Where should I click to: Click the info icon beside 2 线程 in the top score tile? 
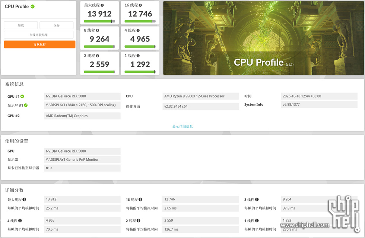98,56
